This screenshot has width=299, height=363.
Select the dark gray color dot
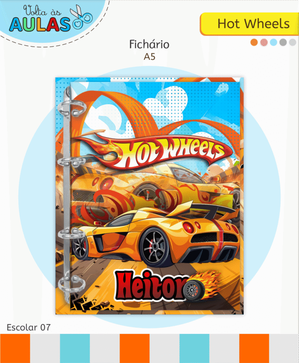(283, 42)
